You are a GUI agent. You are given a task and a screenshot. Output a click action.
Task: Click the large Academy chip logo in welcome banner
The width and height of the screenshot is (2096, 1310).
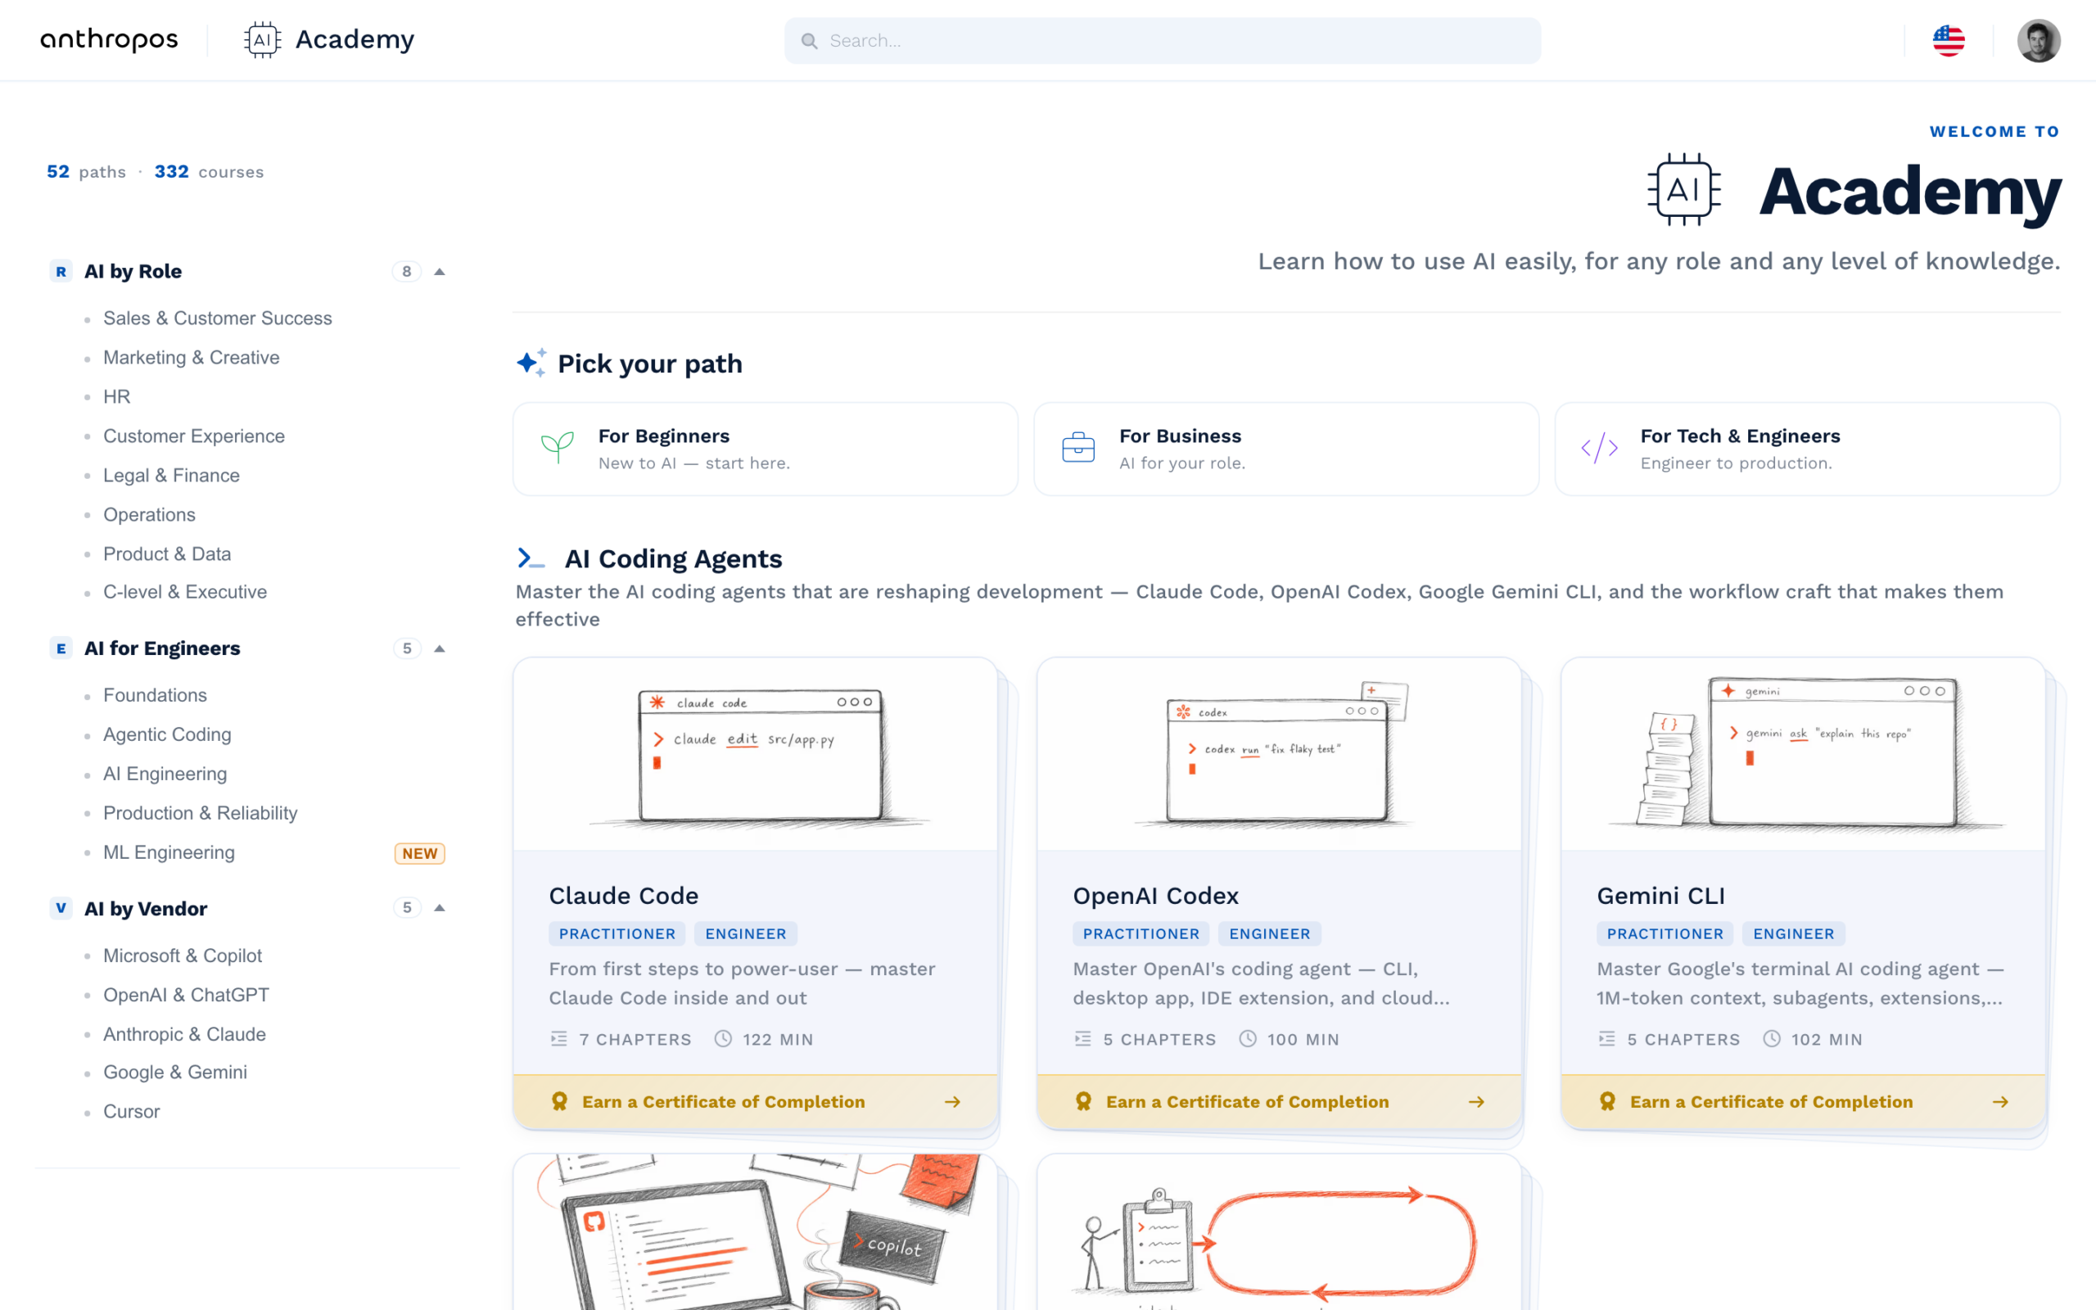[1683, 190]
